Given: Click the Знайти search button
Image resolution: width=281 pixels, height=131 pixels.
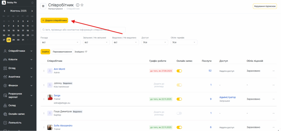Looking at the screenshot, I should pyautogui.click(x=45, y=52).
